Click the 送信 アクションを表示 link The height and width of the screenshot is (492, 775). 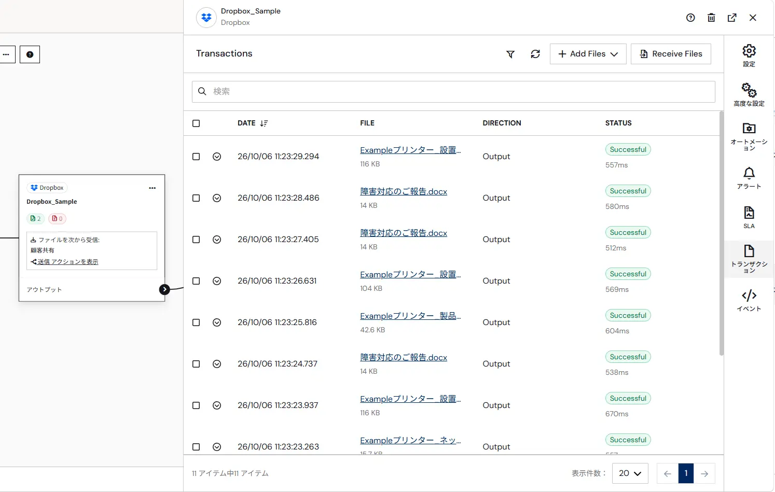point(68,262)
